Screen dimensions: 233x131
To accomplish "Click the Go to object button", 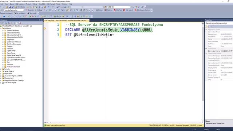I will pos(20,13).
